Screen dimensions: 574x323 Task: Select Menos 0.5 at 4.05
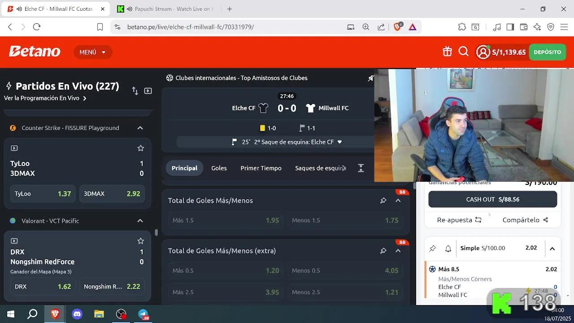345,271
